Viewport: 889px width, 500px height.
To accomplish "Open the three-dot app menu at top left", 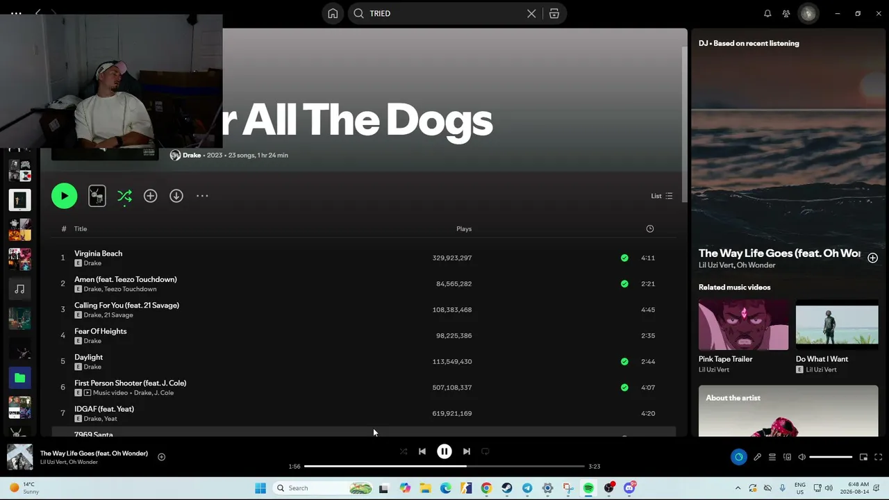I will coord(16,13).
